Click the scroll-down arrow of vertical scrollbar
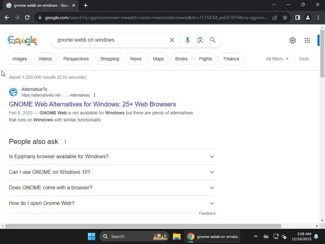Image resolution: width=325 pixels, height=244 pixels. click(x=322, y=220)
